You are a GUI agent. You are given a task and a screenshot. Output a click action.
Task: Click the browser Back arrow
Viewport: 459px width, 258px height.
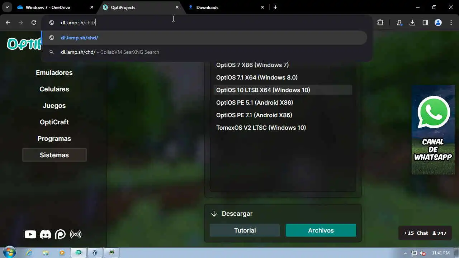pos(8,23)
